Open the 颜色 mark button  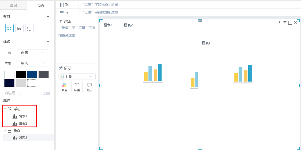coord(64,87)
